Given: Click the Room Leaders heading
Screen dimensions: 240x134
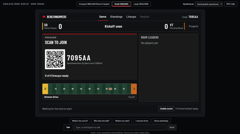Looking at the screenshot, I should (150, 37).
